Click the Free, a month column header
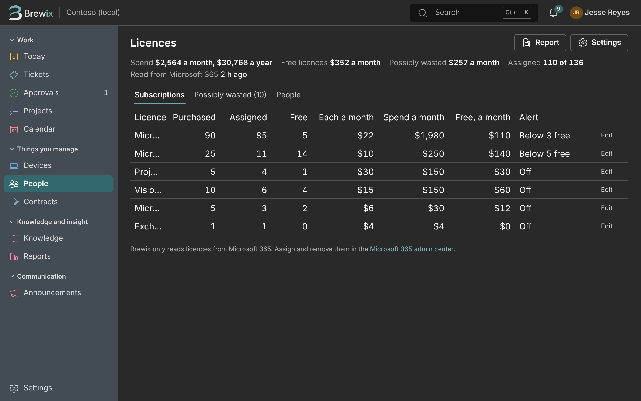This screenshot has width=641, height=401. 483,117
